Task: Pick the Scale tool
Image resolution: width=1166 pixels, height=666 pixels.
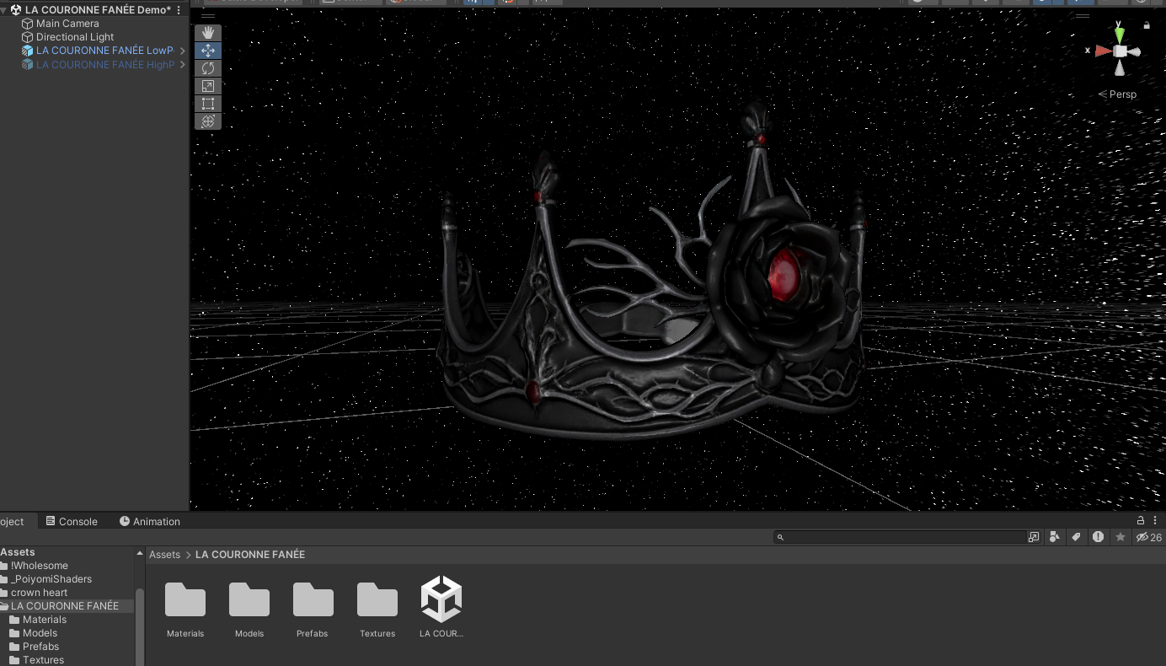Action: (x=208, y=86)
